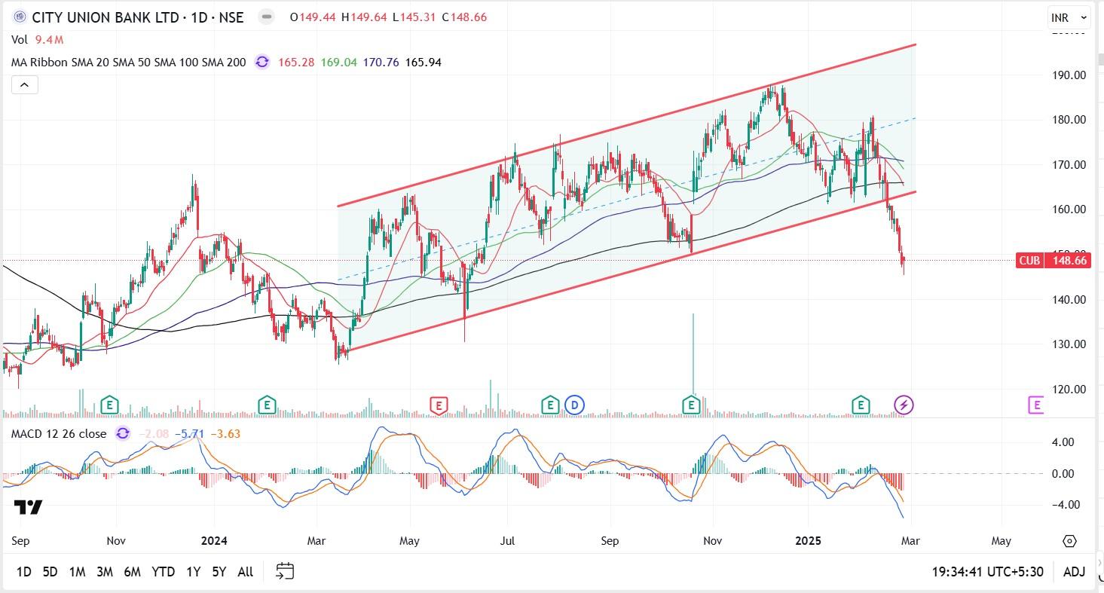Open the go-to-date calendar icon
Image resolution: width=1104 pixels, height=593 pixels.
[x=284, y=571]
